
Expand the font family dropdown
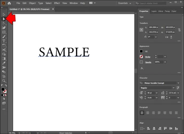[178, 83]
